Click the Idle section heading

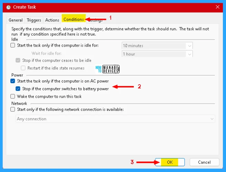coord(14,39)
